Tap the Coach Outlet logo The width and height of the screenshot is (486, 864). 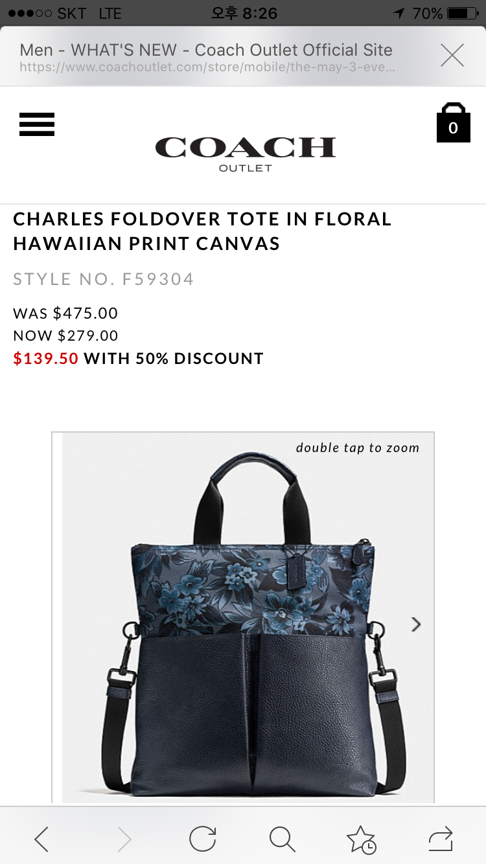pyautogui.click(x=245, y=154)
